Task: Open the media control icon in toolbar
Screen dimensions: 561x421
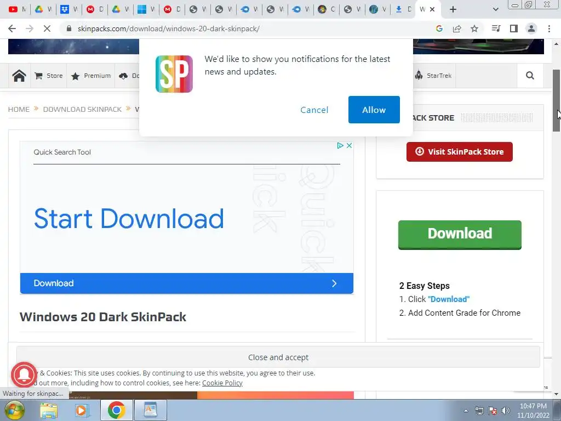Action: [x=496, y=29]
